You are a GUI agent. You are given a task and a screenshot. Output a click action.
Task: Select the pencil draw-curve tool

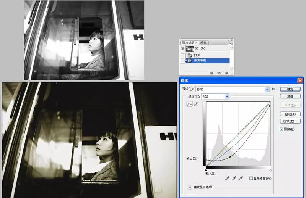pos(195,104)
